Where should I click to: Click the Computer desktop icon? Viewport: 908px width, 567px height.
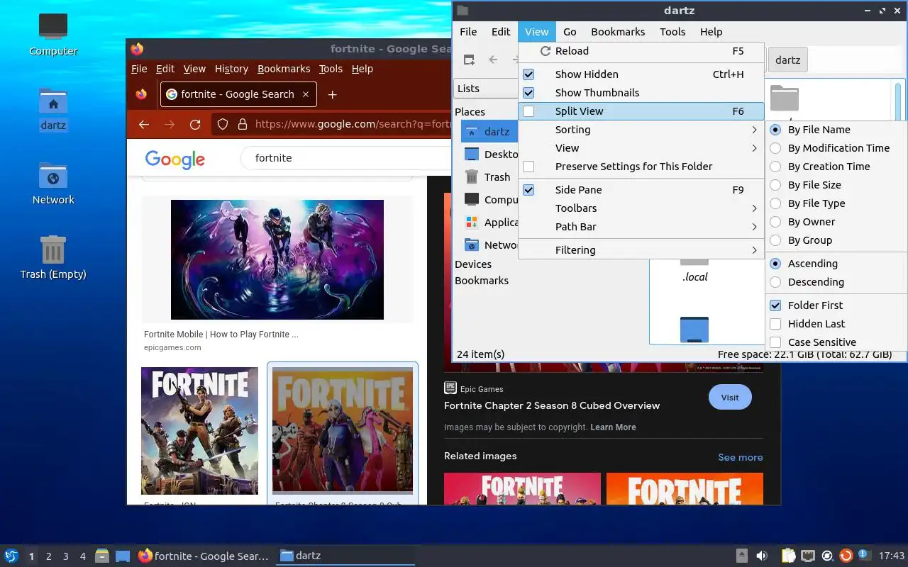(53, 34)
